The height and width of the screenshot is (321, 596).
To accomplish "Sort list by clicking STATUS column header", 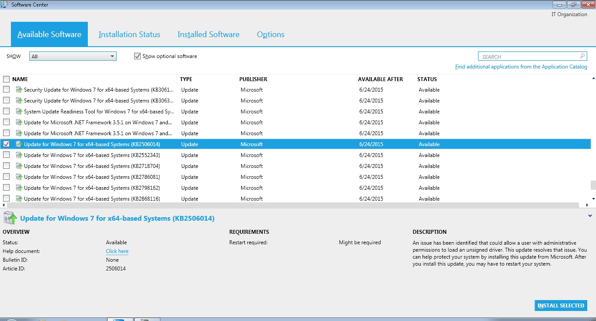I will pos(427,79).
